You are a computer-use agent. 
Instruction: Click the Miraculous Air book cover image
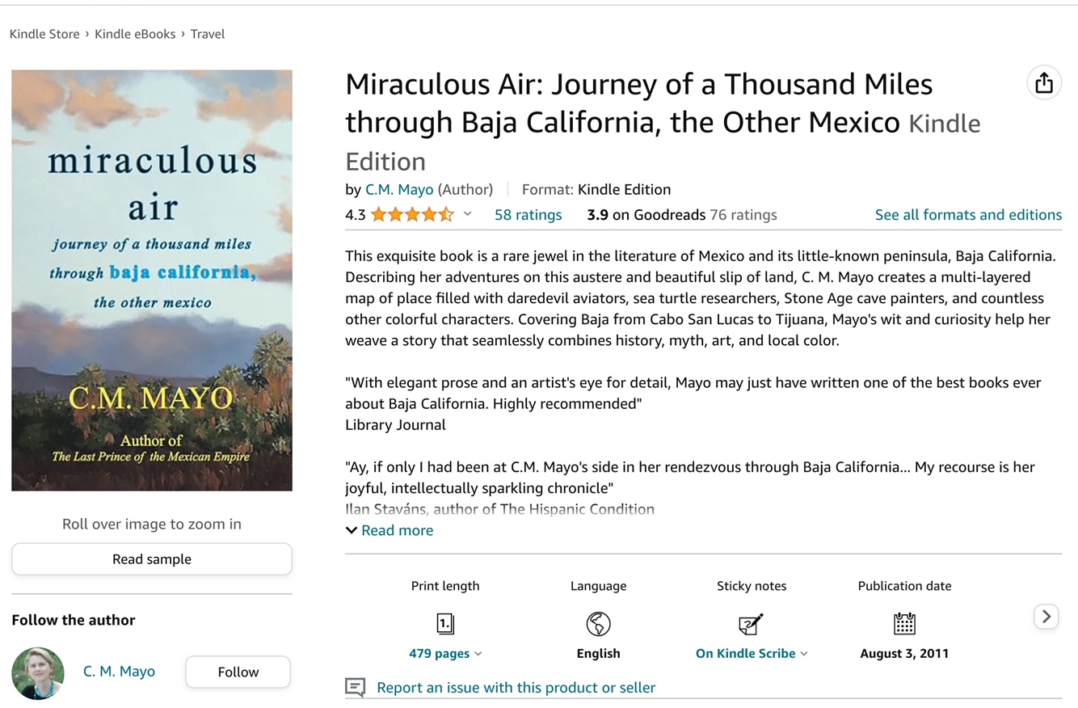[152, 280]
